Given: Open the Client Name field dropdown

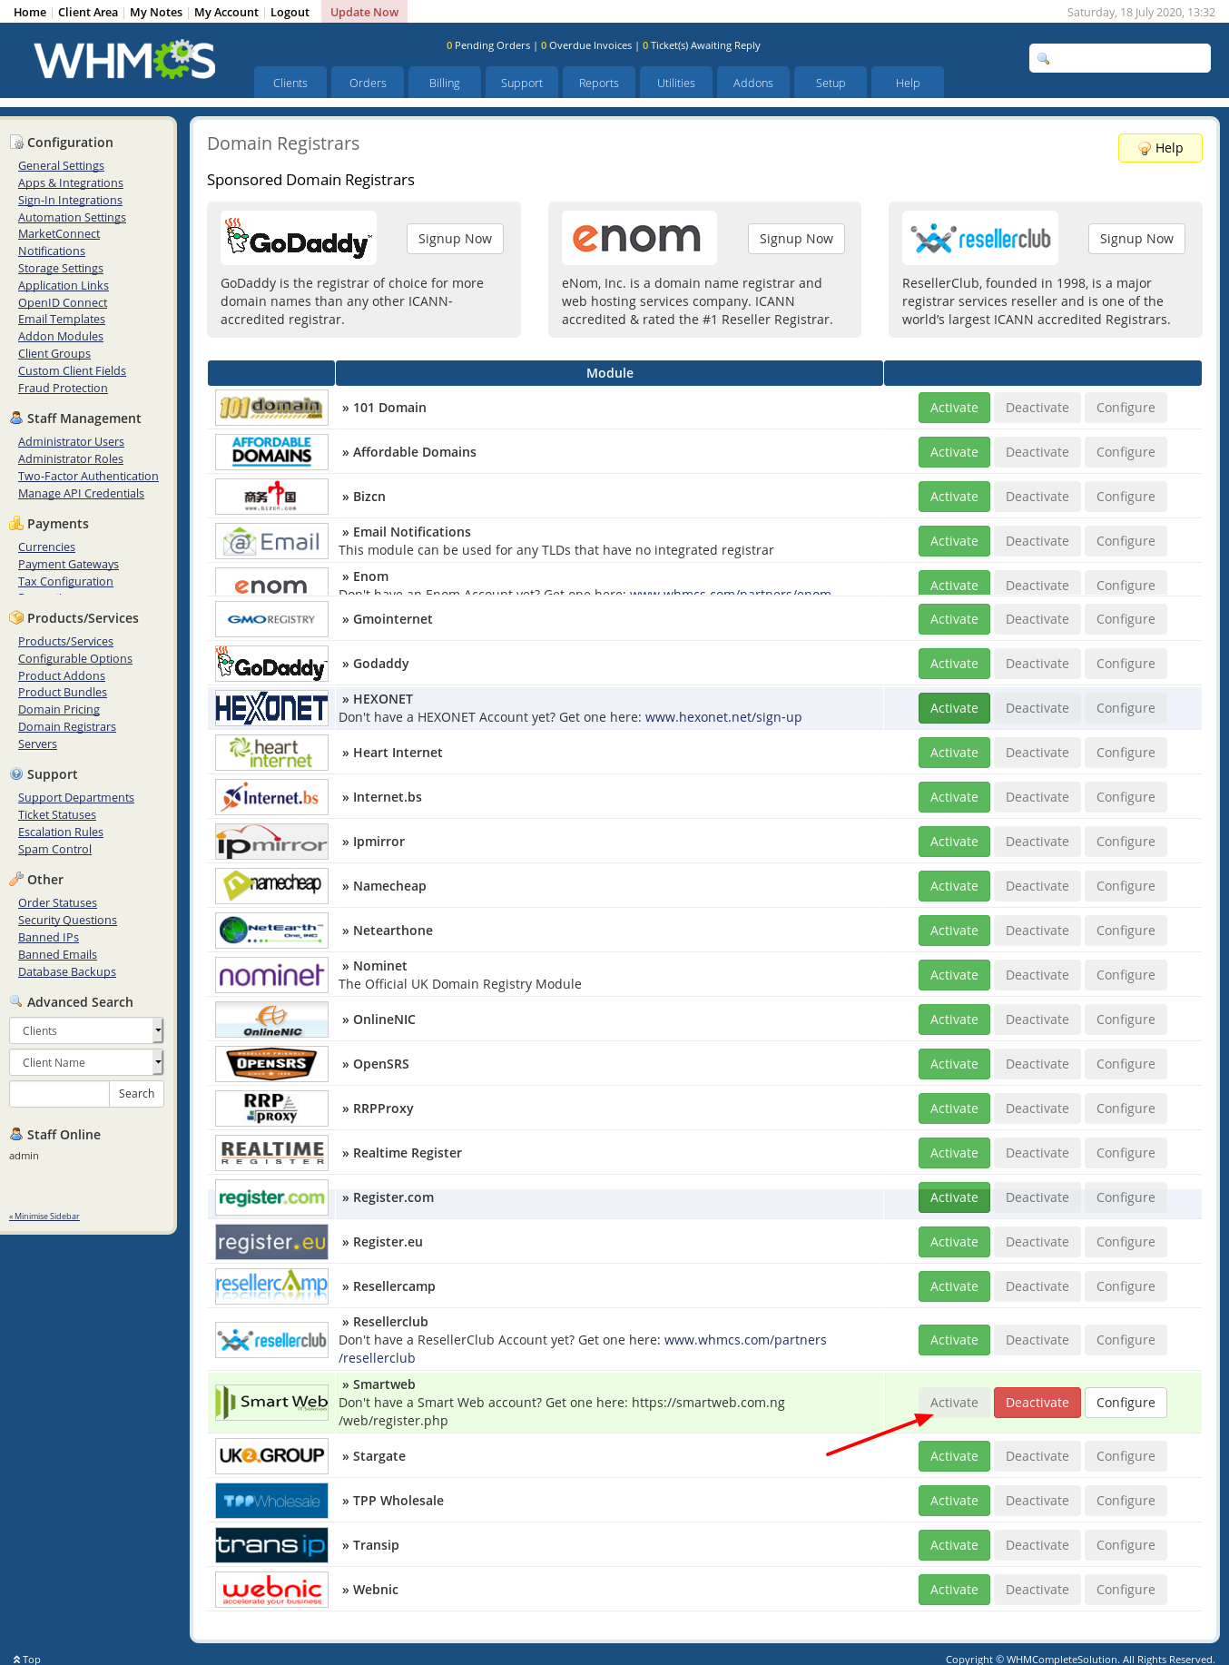Looking at the screenshot, I should 86,1062.
